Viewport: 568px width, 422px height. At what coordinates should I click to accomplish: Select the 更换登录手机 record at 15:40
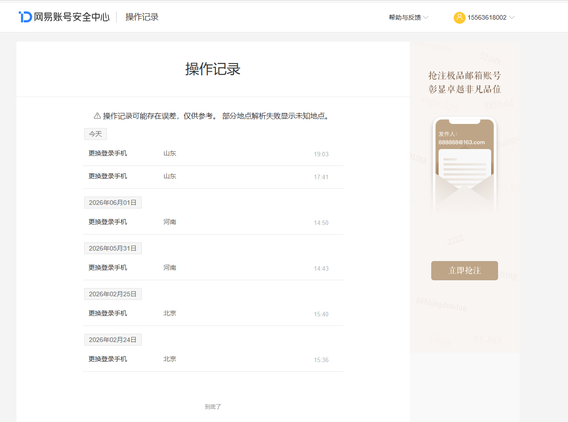[x=213, y=314]
